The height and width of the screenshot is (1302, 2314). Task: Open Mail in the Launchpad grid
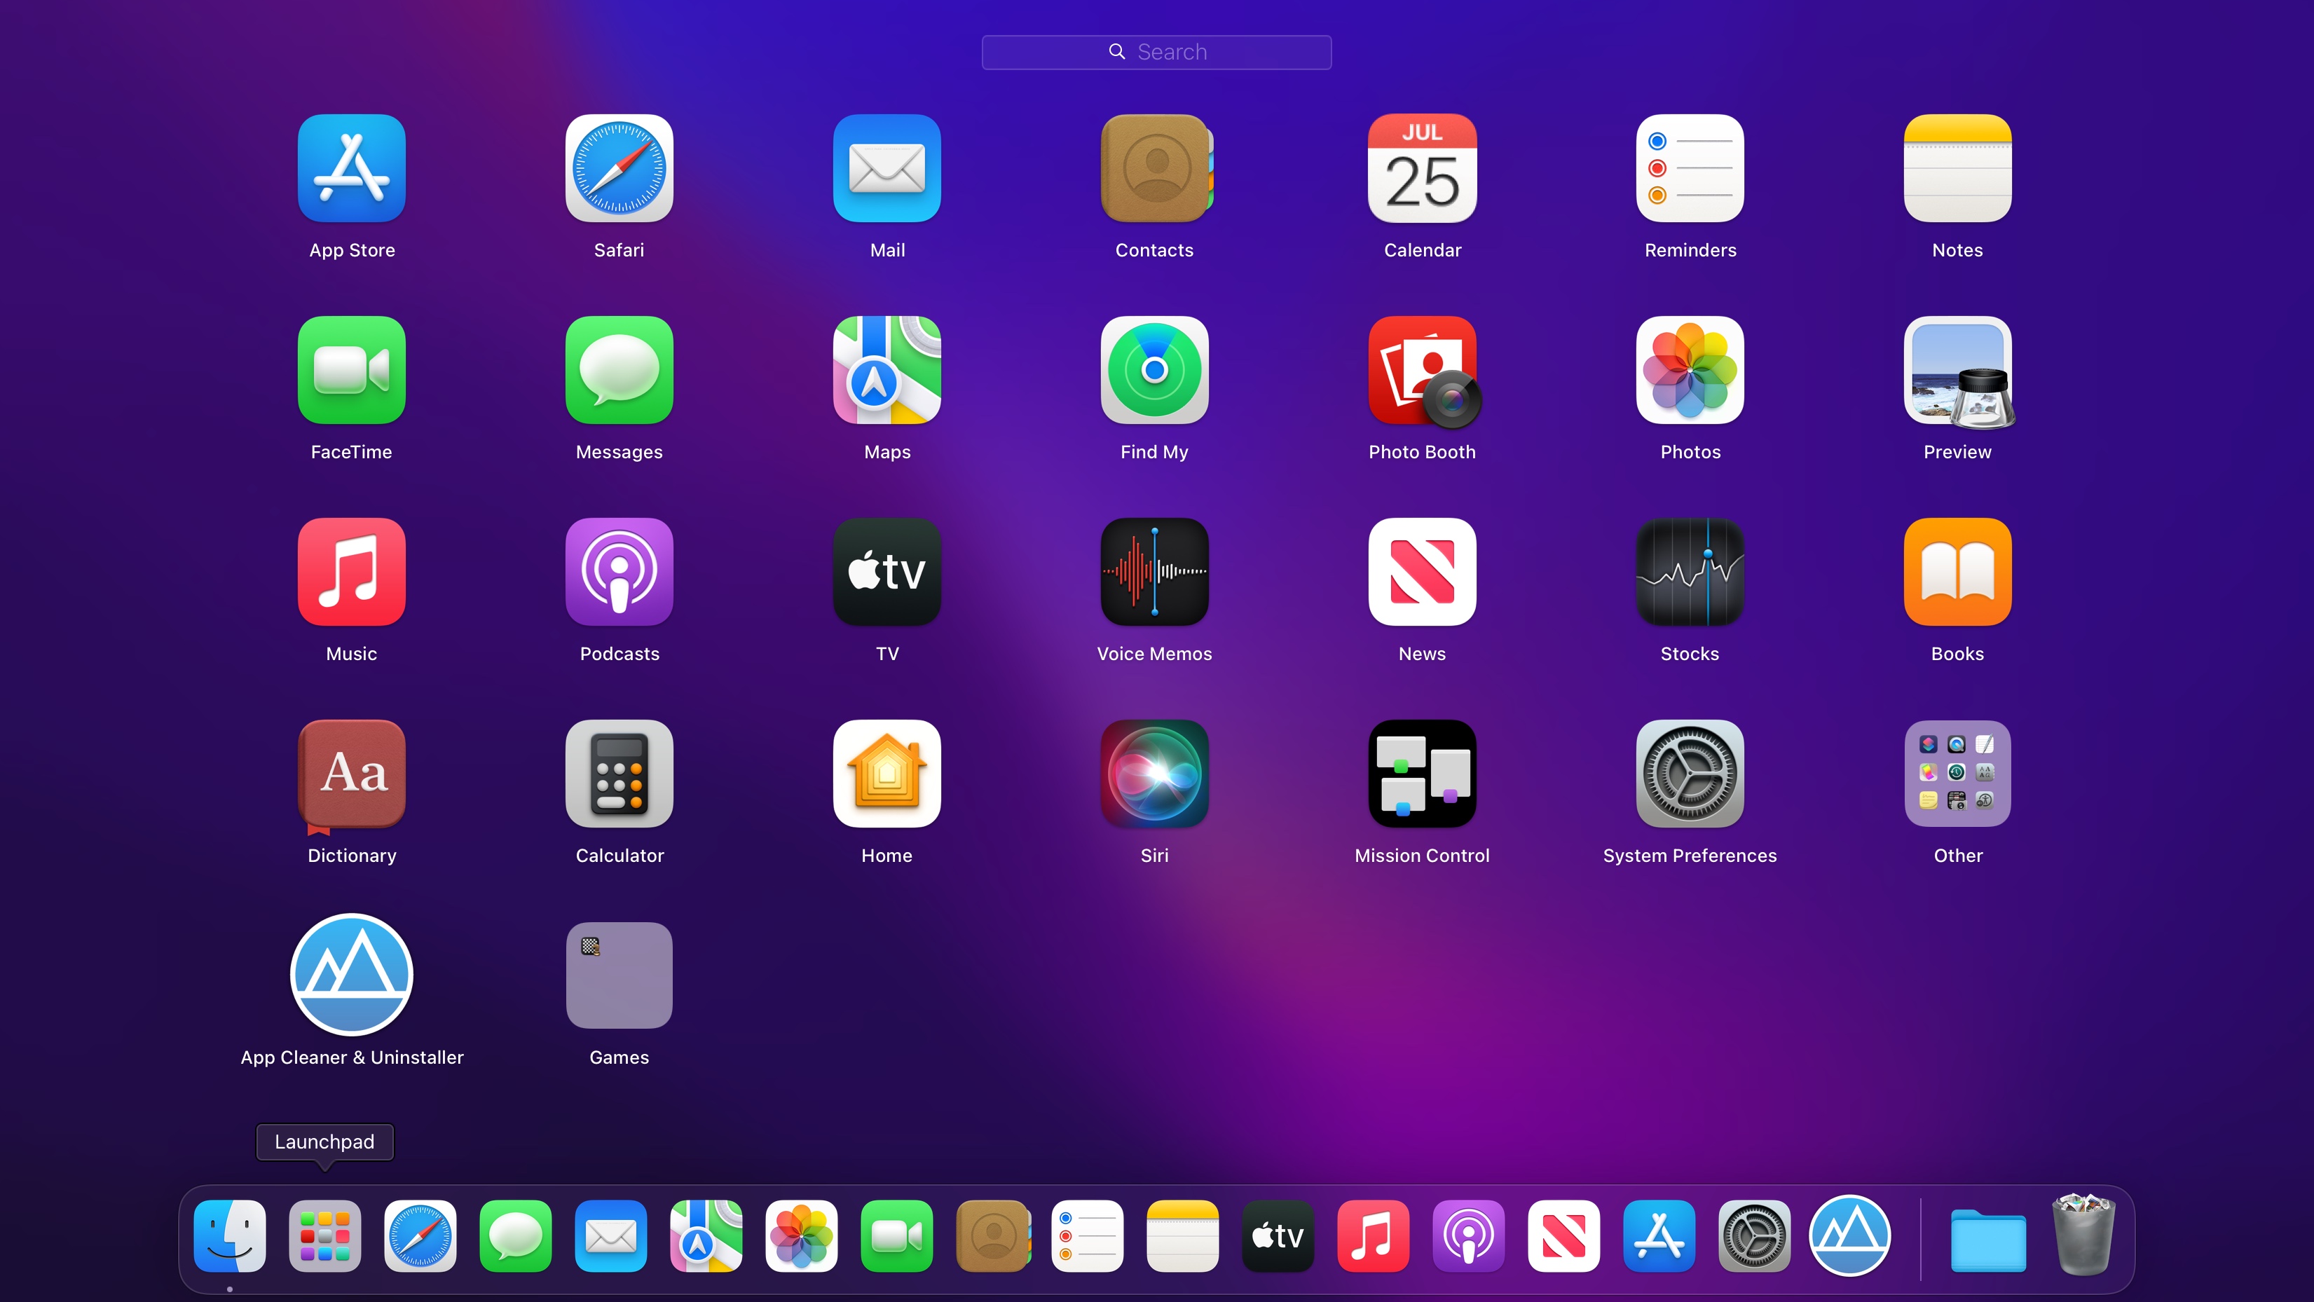[886, 168]
